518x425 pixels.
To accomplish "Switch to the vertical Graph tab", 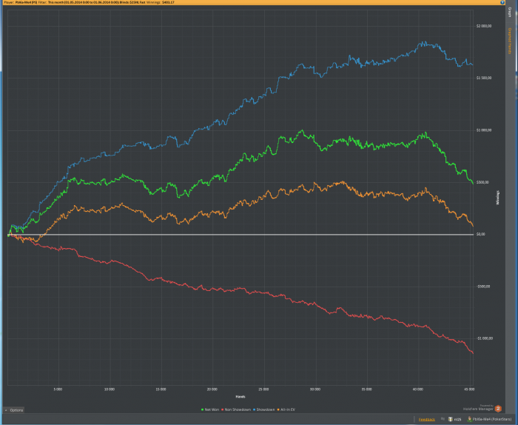I will tap(509, 13).
